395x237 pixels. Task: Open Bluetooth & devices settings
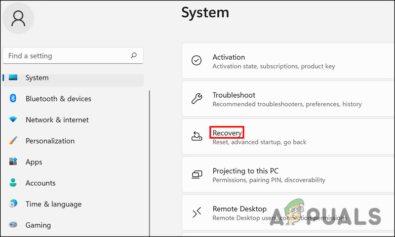point(58,99)
